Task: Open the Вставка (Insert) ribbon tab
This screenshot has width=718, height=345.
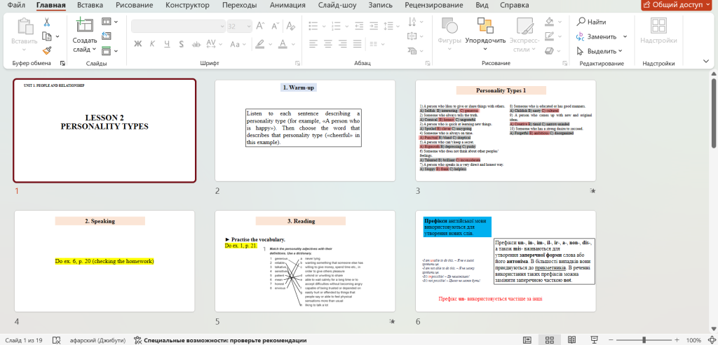Action: click(x=90, y=5)
